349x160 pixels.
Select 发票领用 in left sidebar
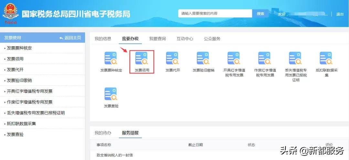coord(42,59)
